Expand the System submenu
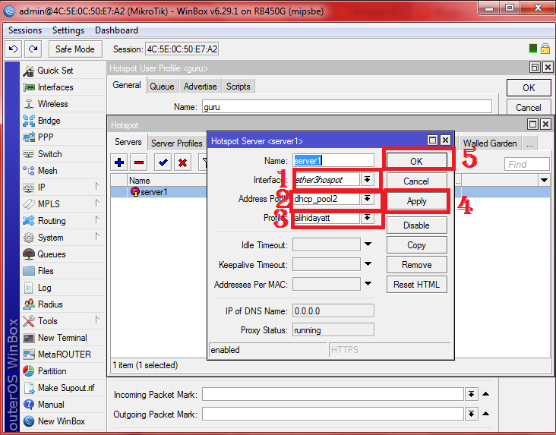The image size is (556, 435). pyautogui.click(x=97, y=237)
